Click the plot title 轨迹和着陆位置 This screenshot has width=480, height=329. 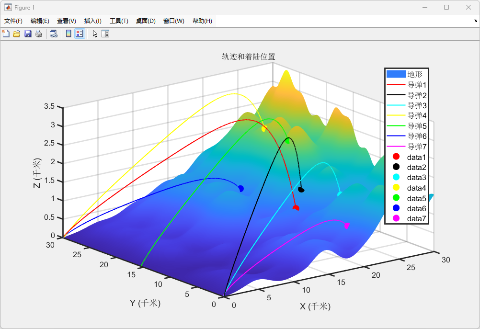(x=248, y=57)
